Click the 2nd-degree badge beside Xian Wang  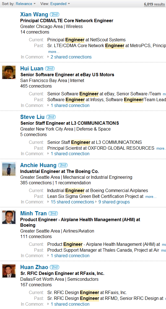pos(55,14)
